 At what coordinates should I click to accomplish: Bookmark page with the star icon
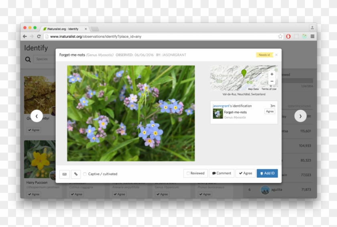[280, 36]
